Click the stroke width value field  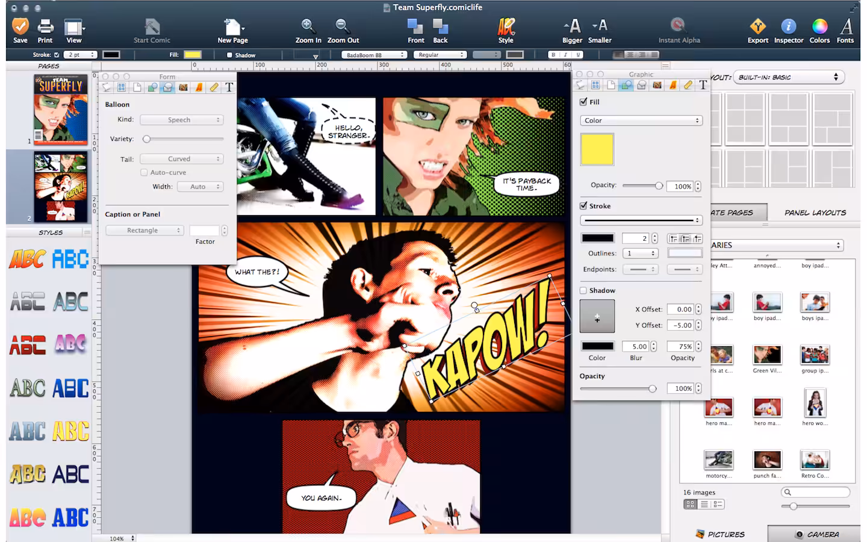tap(636, 238)
